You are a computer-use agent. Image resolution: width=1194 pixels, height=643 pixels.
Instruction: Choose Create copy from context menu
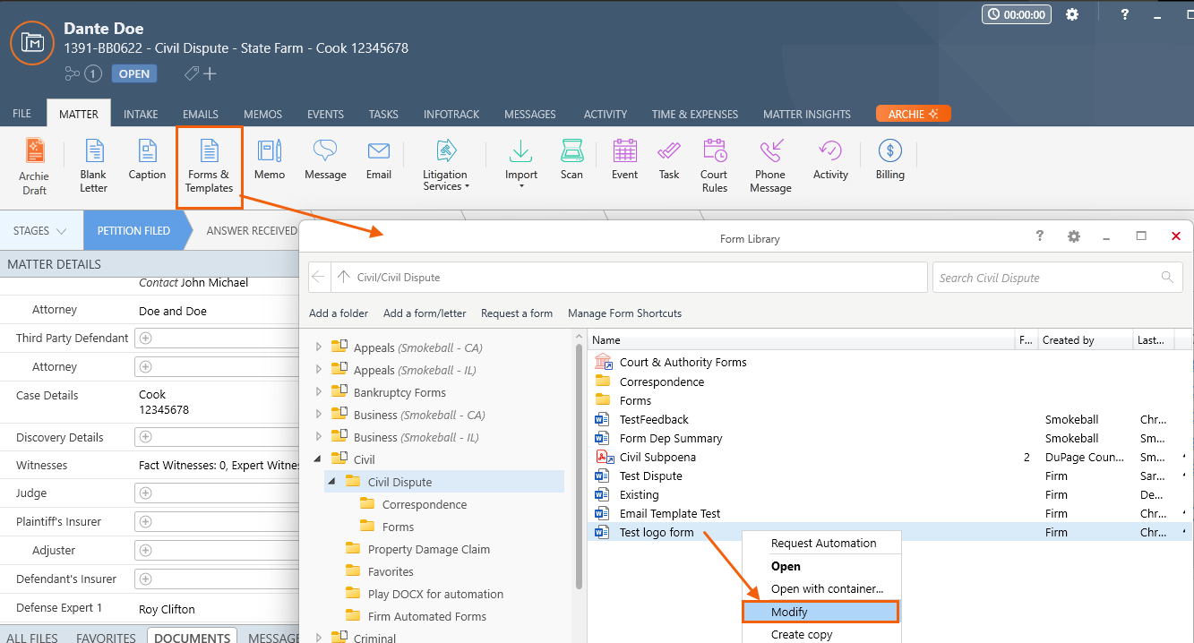tap(802, 634)
